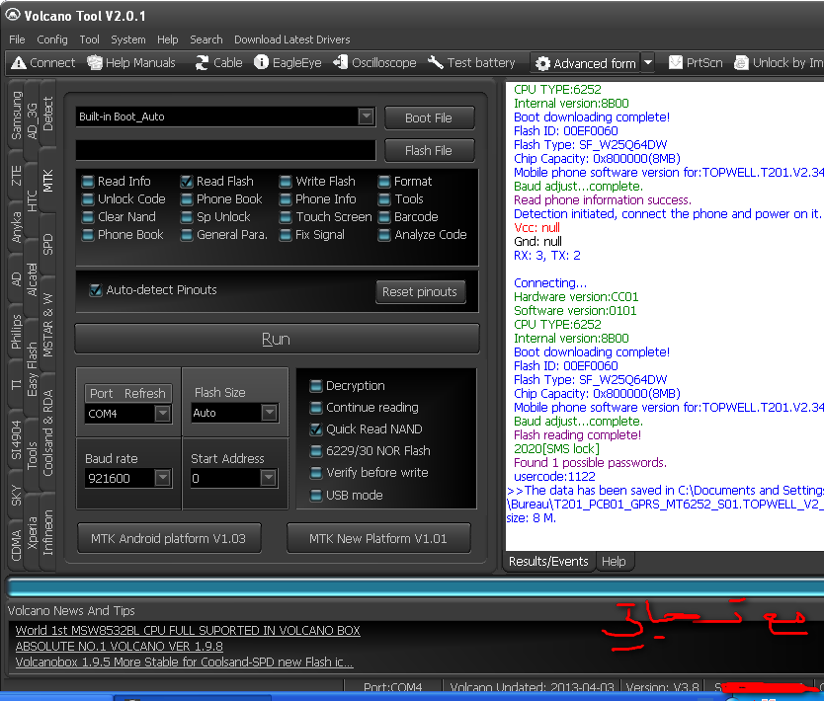Toggle the Read Info checkbox
Viewport: 824px width, 701px height.
pos(88,182)
